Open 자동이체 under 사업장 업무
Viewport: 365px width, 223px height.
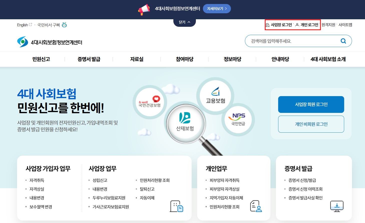pyautogui.click(x=147, y=198)
